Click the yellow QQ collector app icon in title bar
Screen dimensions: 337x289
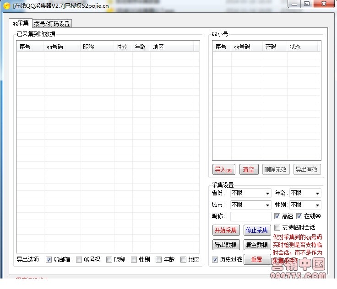(x=7, y=6)
